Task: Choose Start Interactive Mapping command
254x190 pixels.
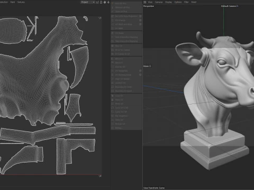Action: (x=126, y=37)
